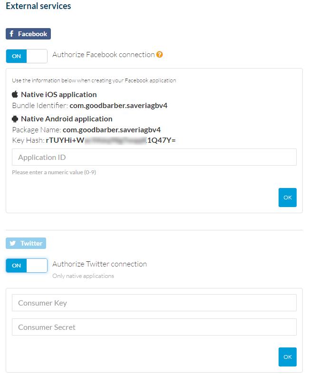Click the "External services" heading
309x376 pixels.
pos(38,6)
